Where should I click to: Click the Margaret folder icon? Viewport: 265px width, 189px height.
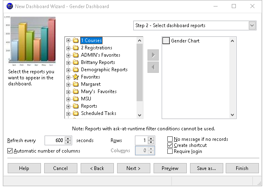click(76, 84)
